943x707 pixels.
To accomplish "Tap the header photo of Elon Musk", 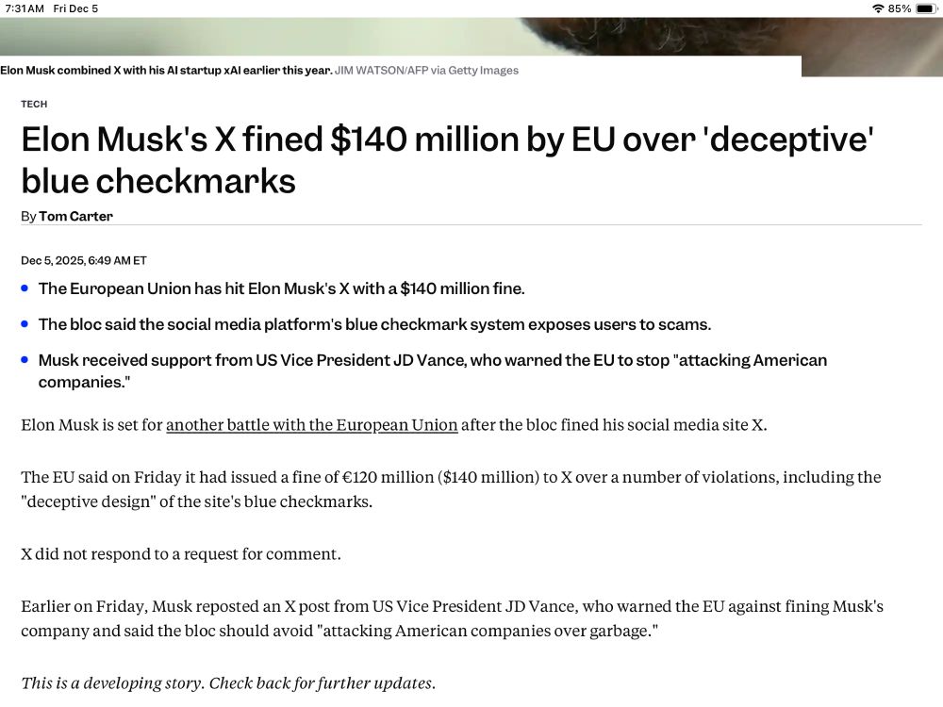I will pos(471,36).
